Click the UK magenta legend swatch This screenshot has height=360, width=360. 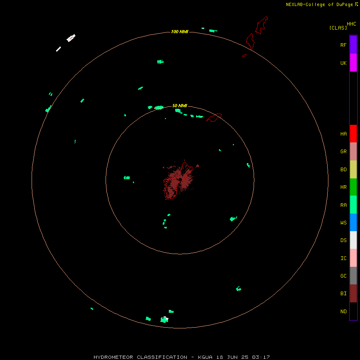[x=353, y=63]
